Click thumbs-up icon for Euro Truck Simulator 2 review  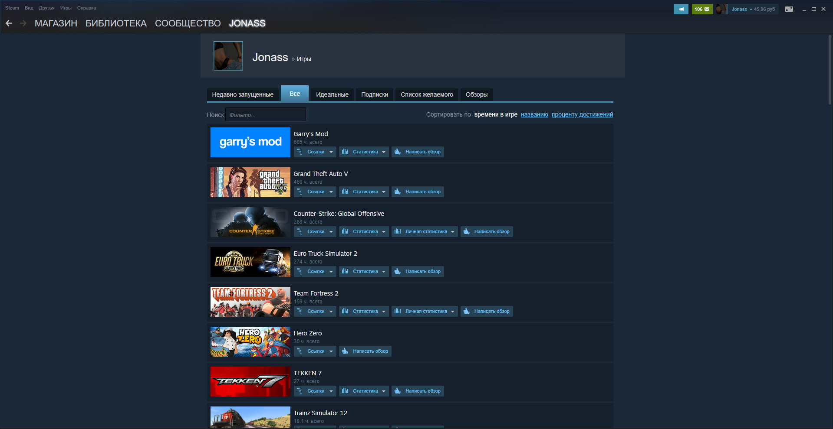[x=398, y=271]
